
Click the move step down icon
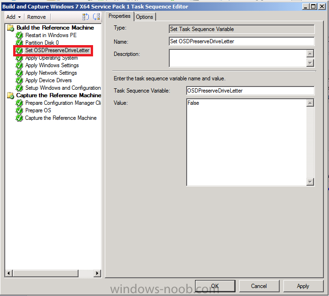[x=96, y=17]
